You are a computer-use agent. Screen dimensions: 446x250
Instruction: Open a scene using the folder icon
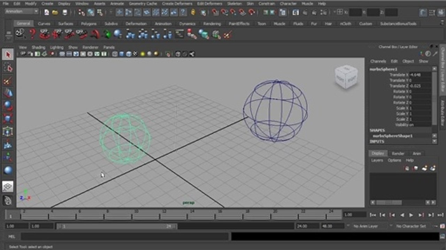(x=55, y=12)
